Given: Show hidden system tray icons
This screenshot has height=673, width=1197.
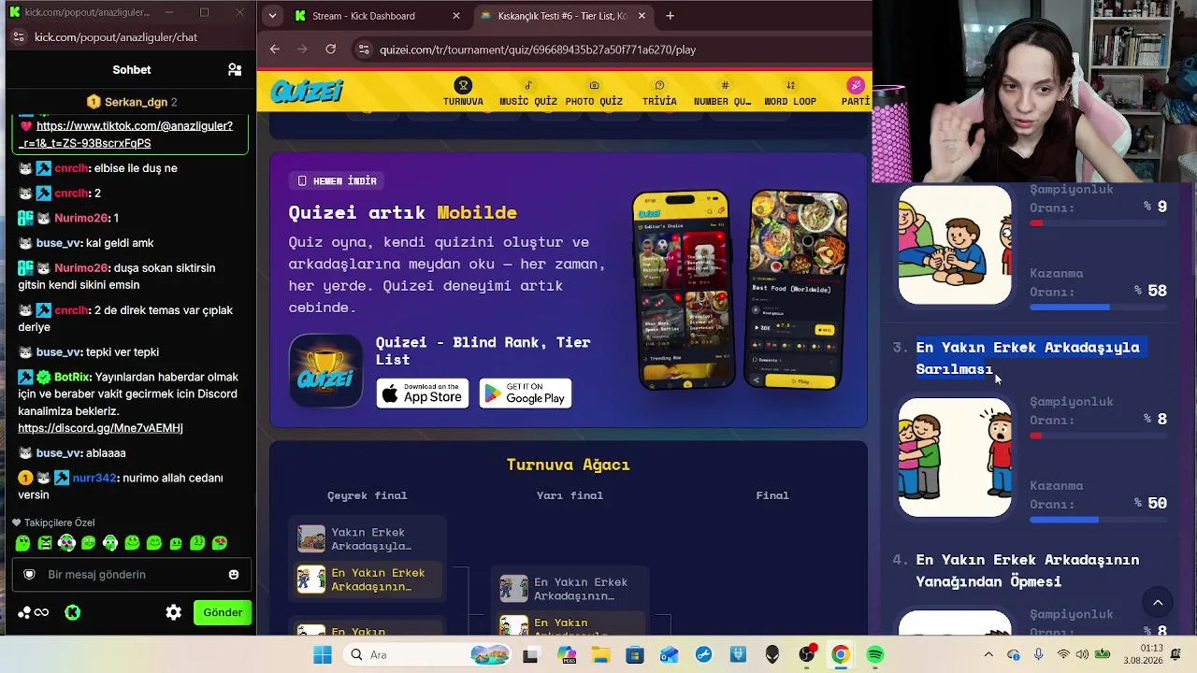Looking at the screenshot, I should pyautogui.click(x=988, y=655).
